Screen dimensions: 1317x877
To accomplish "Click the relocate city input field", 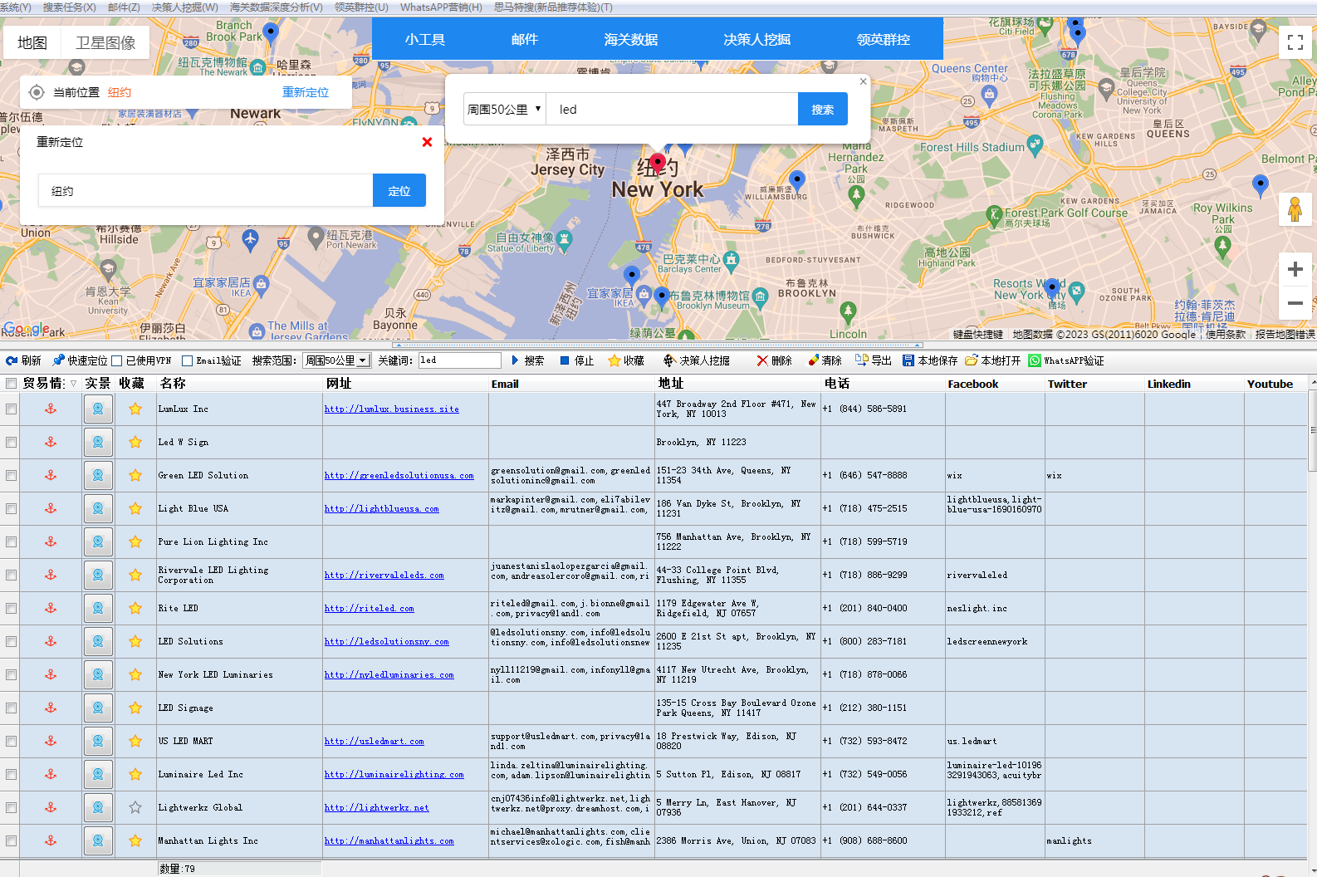I will click(x=205, y=190).
